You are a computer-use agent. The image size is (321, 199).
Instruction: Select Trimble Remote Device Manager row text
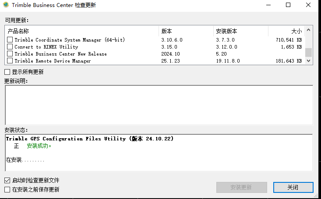coord(53,61)
